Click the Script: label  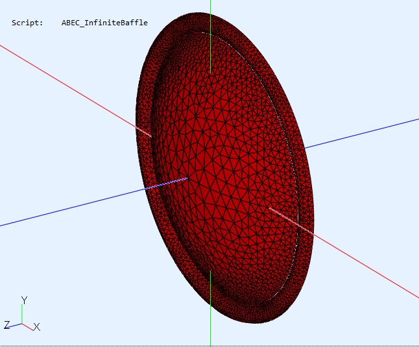pyautogui.click(x=27, y=23)
